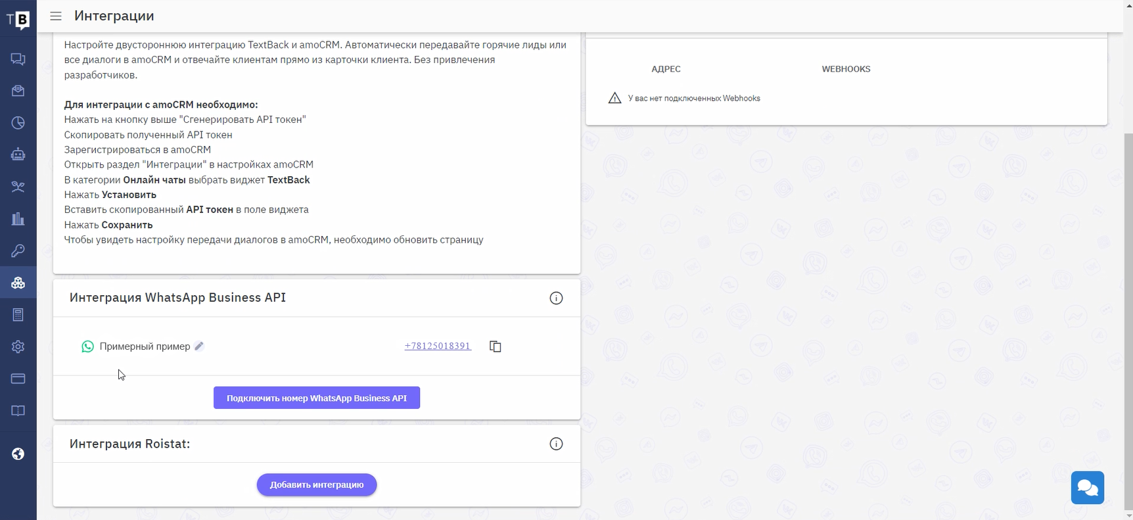Show info for Roistat integration

[x=556, y=444]
